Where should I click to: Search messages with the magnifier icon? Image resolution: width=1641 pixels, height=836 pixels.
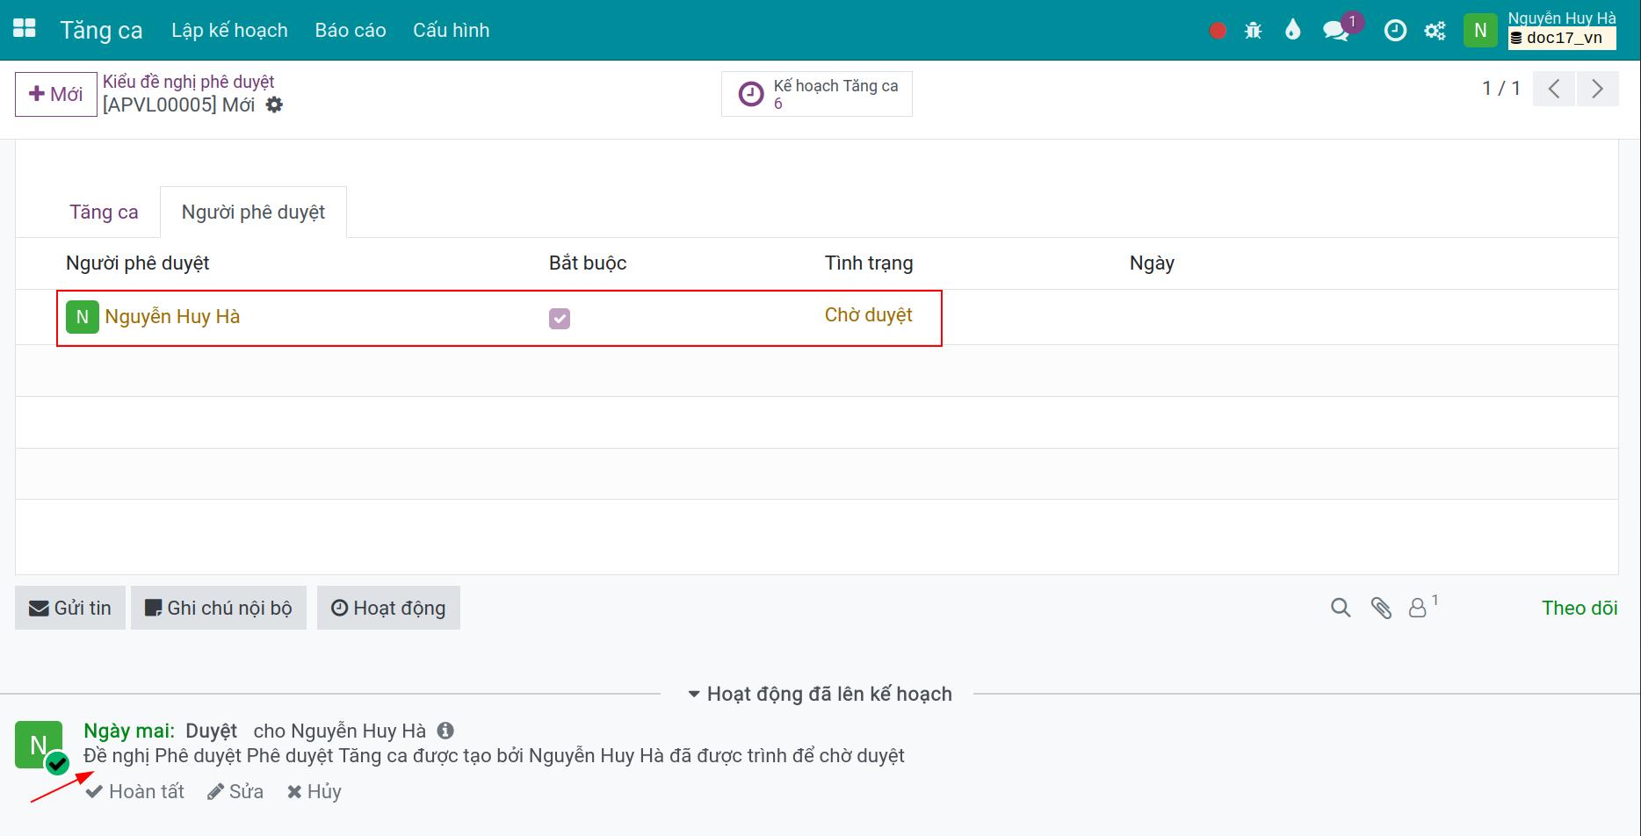[x=1341, y=608]
